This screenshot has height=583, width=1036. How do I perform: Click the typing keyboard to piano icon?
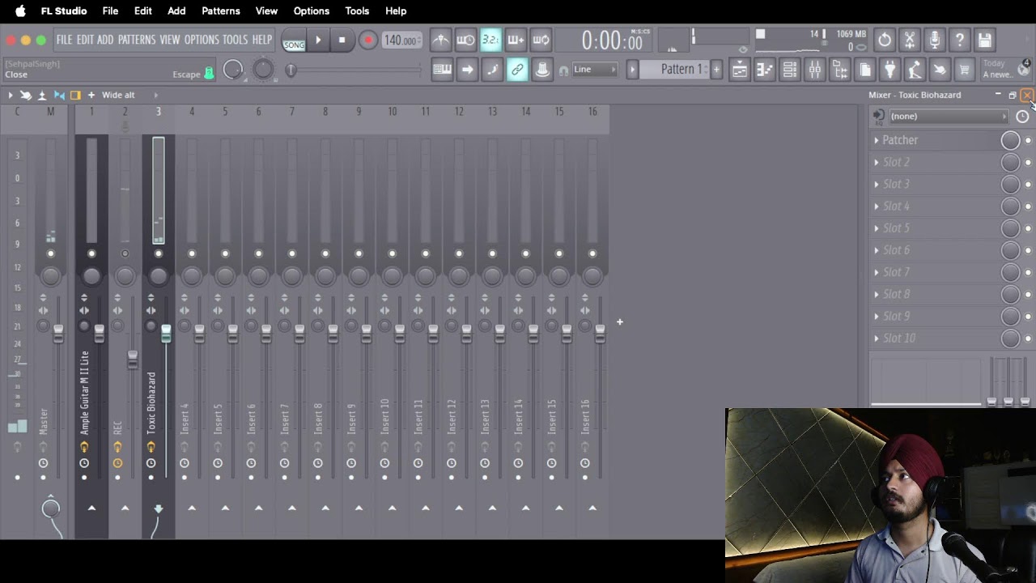click(x=442, y=70)
